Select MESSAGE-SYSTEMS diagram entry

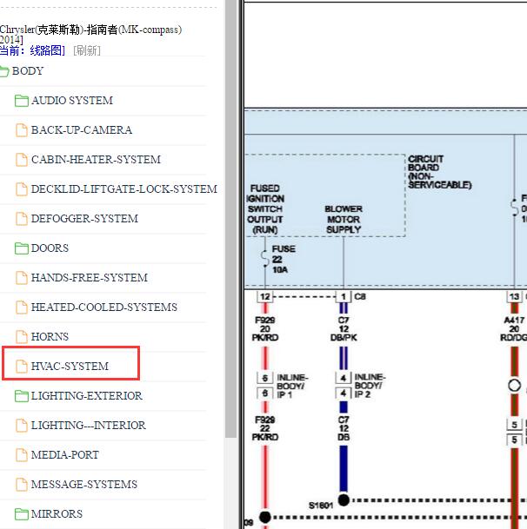(84, 485)
